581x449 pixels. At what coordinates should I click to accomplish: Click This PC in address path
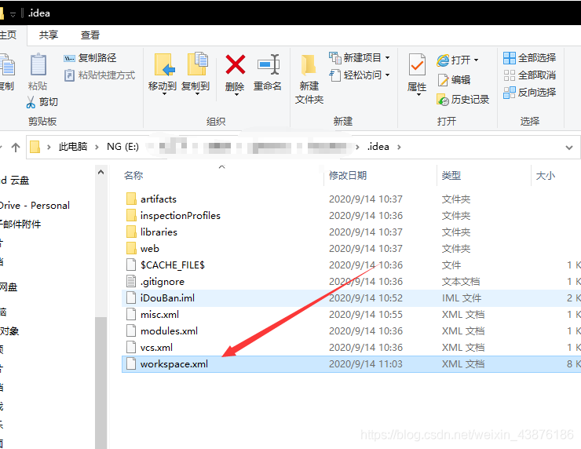pyautogui.click(x=73, y=147)
